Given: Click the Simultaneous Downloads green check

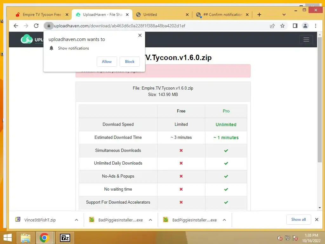Looking at the screenshot, I should pos(226,150).
